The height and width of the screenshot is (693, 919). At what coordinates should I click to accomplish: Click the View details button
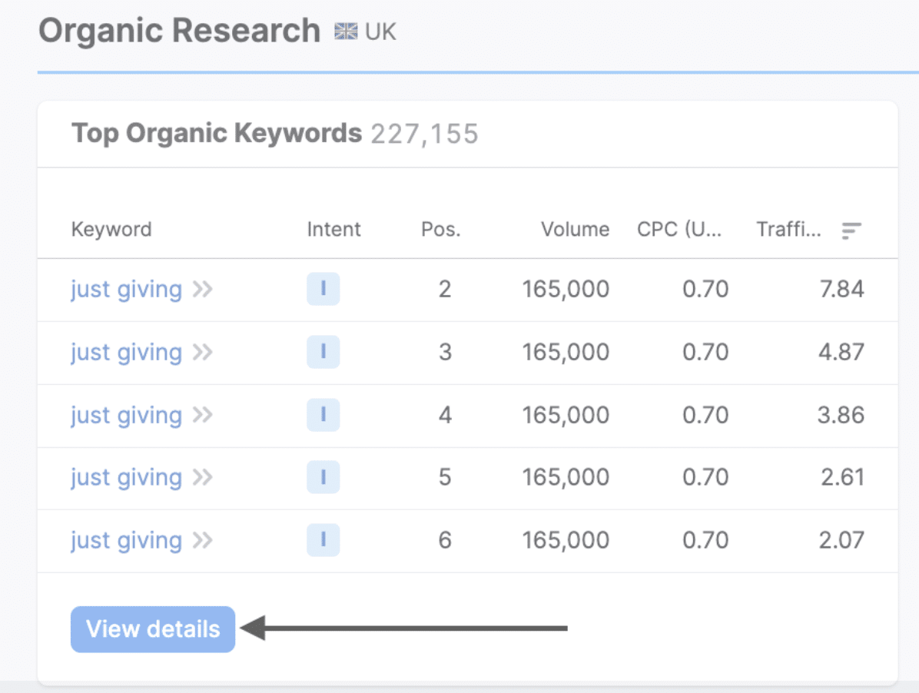click(x=153, y=629)
